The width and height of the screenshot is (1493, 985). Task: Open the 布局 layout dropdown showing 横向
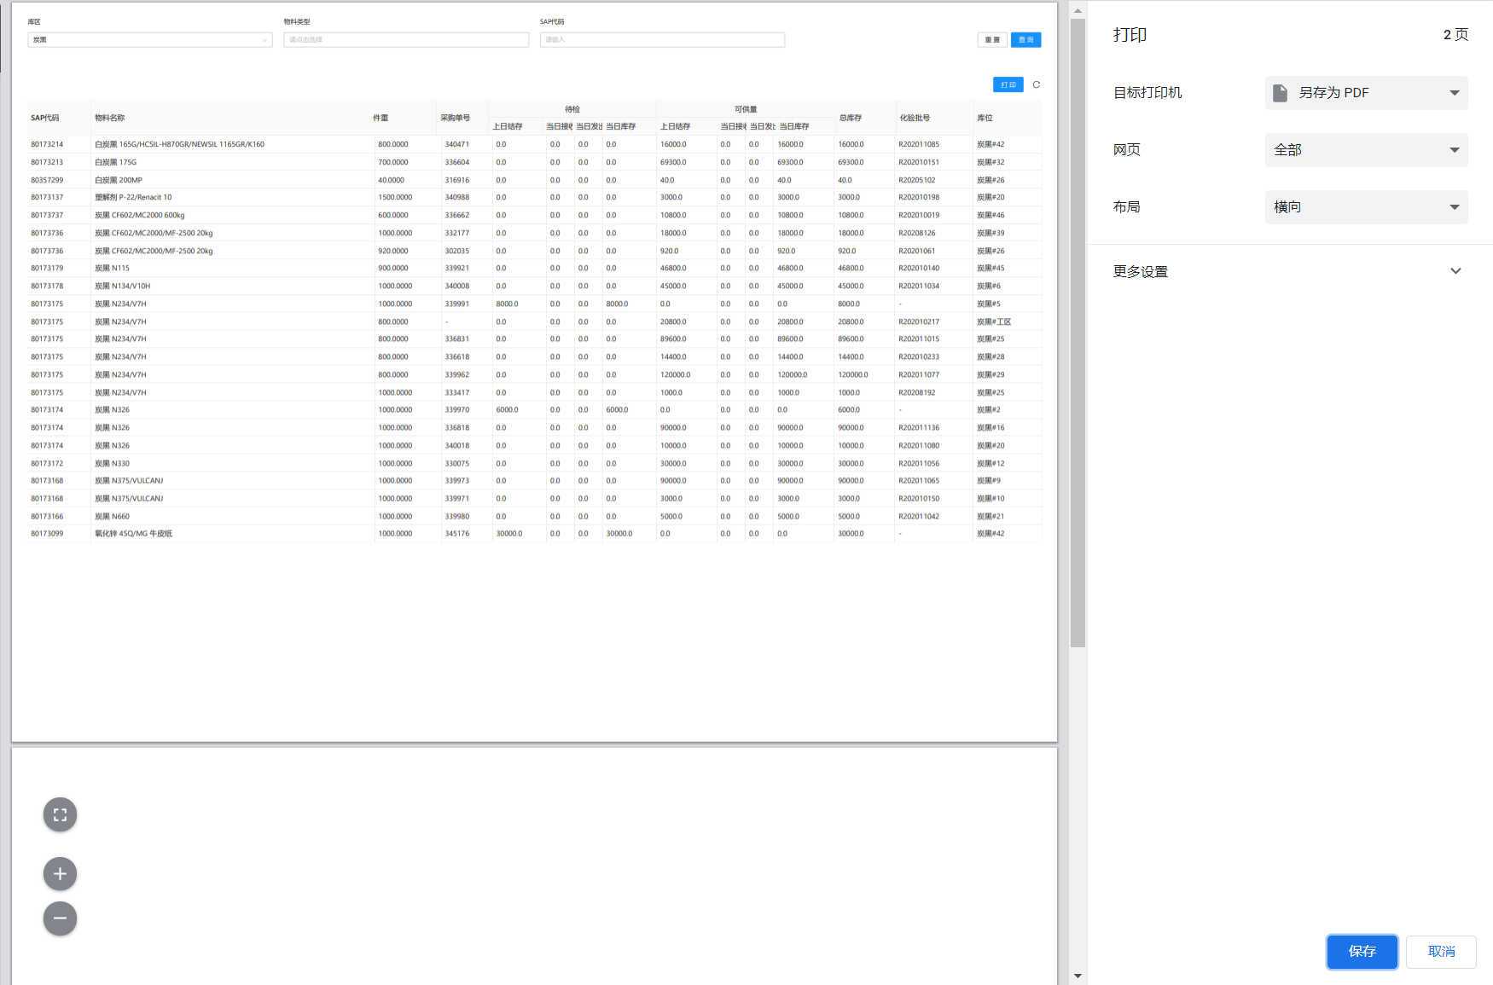[x=1366, y=207]
